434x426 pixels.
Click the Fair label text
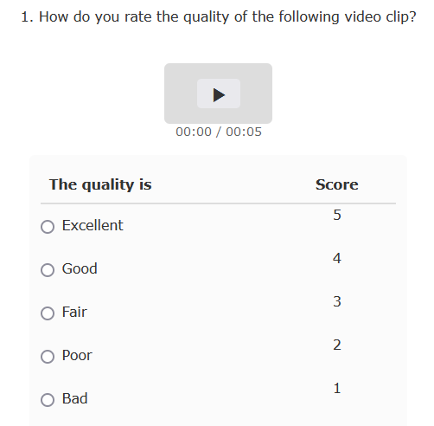click(74, 312)
